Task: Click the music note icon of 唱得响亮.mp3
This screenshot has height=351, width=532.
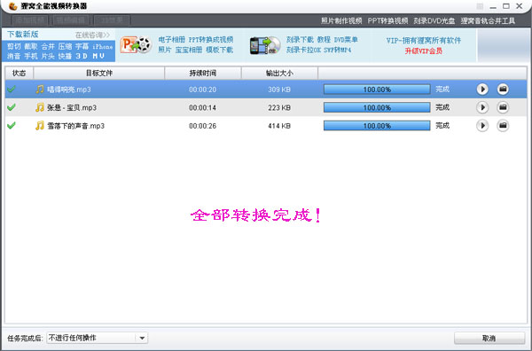Action: tap(40, 90)
